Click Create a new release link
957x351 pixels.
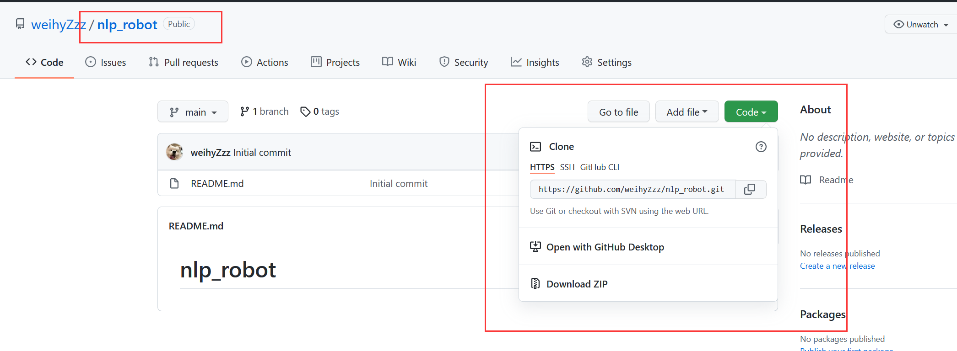click(837, 266)
